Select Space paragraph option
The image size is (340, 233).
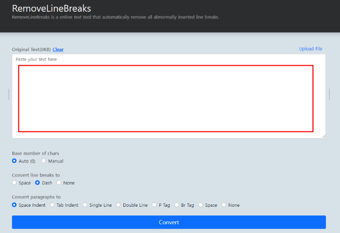pos(201,205)
